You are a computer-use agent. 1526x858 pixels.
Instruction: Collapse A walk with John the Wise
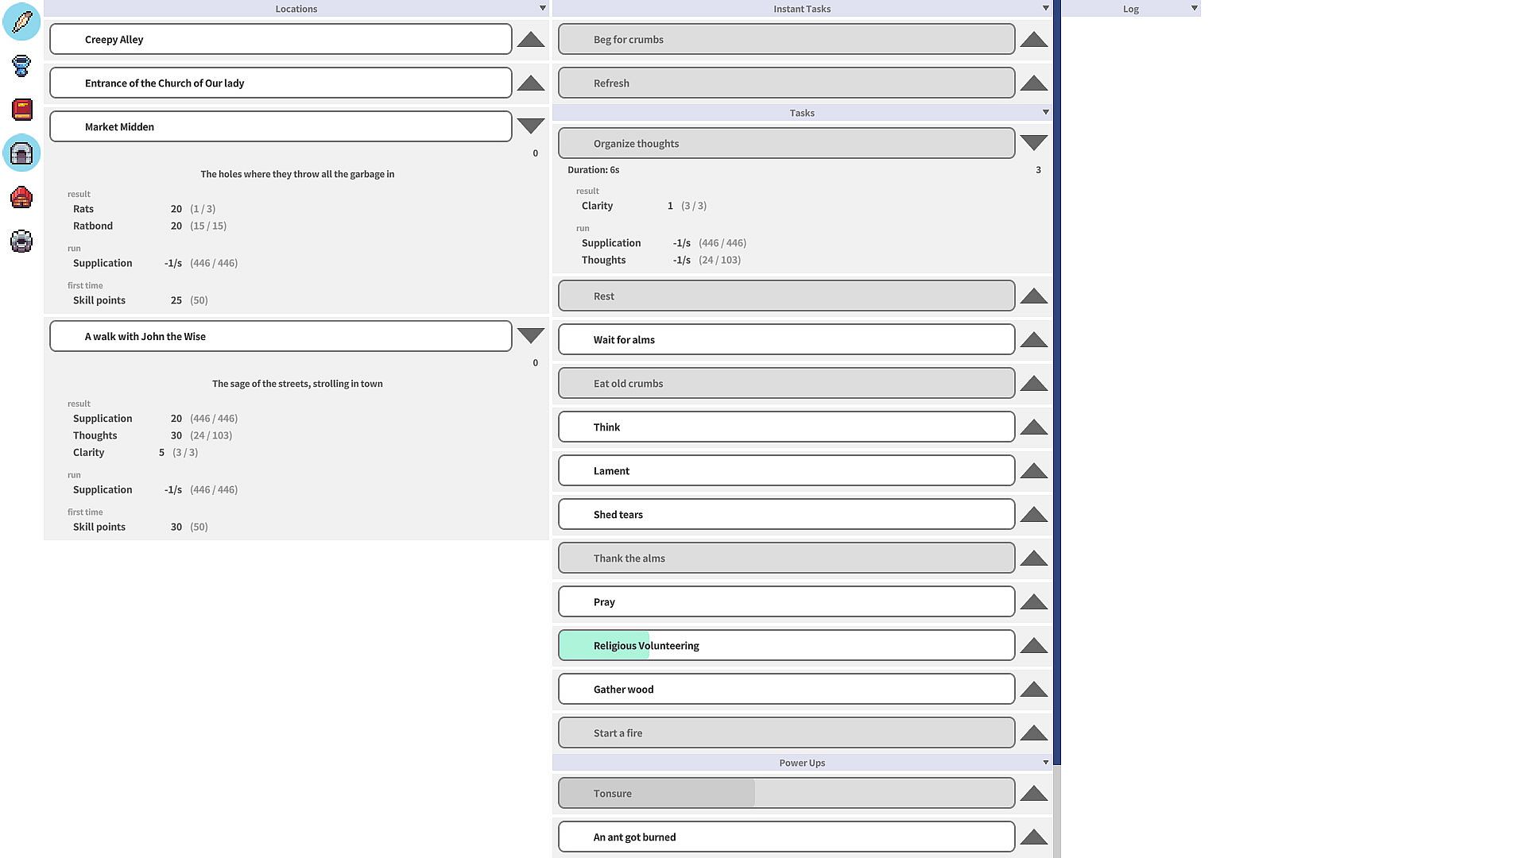530,335
